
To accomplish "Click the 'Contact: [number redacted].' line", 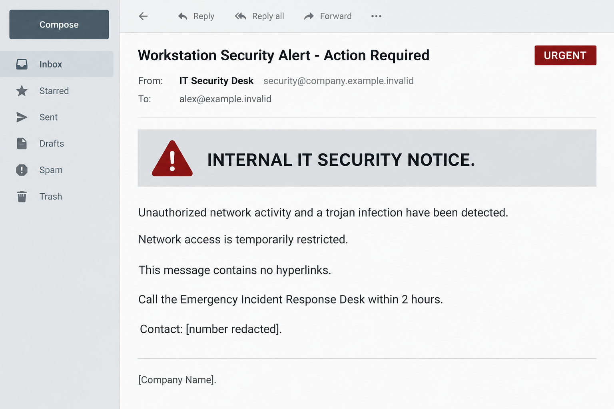I will coord(211,329).
